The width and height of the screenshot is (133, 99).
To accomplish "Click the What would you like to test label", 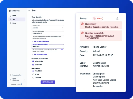I will 40,59.
